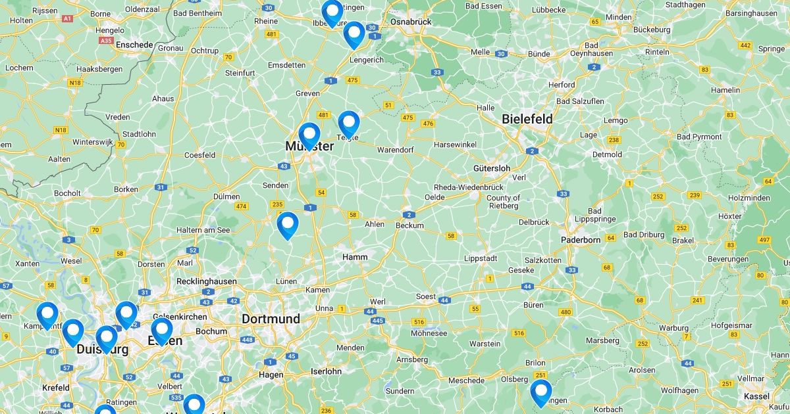Open the pin on Duisburg
The width and height of the screenshot is (790, 414).
[x=107, y=340]
